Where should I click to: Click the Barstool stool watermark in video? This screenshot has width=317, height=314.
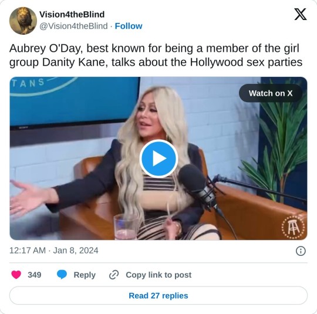(293, 227)
